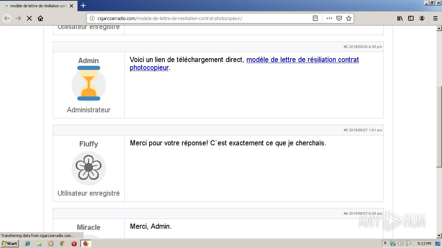
Task: Open Library history and bookmarks
Action: [400, 18]
